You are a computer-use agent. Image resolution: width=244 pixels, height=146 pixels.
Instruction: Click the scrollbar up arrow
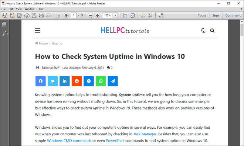click(x=242, y=22)
